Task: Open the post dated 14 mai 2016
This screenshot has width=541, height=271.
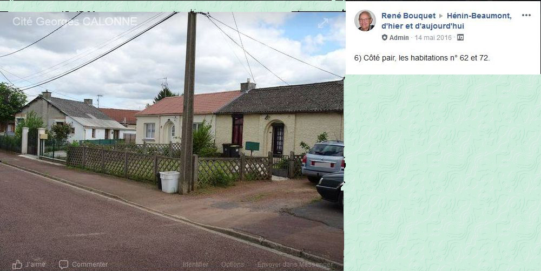Action: pos(433,38)
